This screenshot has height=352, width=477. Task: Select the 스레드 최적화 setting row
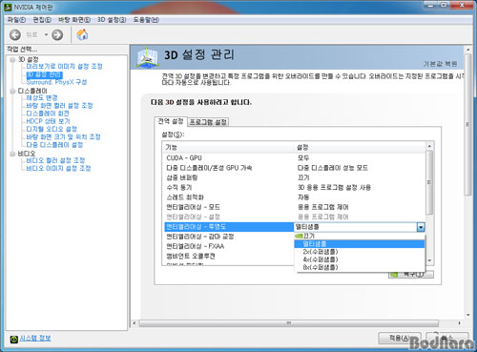(295, 197)
